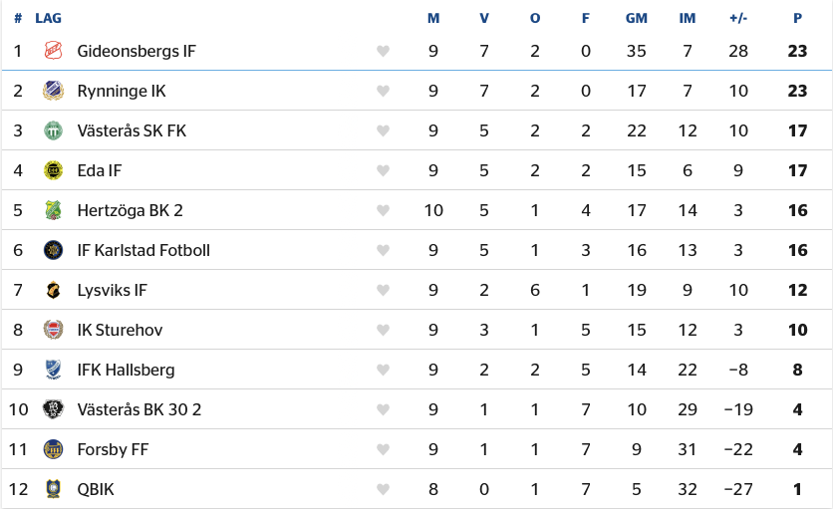Sort table by P points column
833x509 pixels.
tap(797, 18)
